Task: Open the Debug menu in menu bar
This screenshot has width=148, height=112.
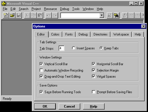Action: 64,9
